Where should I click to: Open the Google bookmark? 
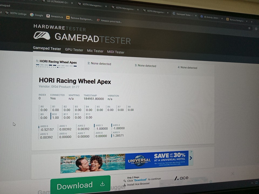[36, 15]
